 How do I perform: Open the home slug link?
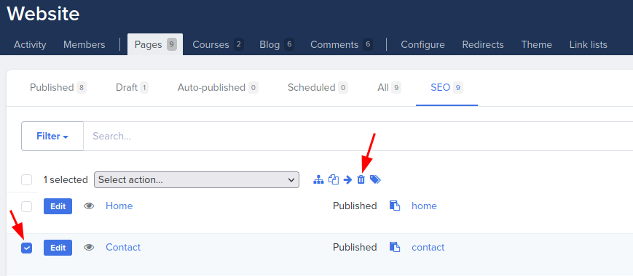tap(424, 206)
